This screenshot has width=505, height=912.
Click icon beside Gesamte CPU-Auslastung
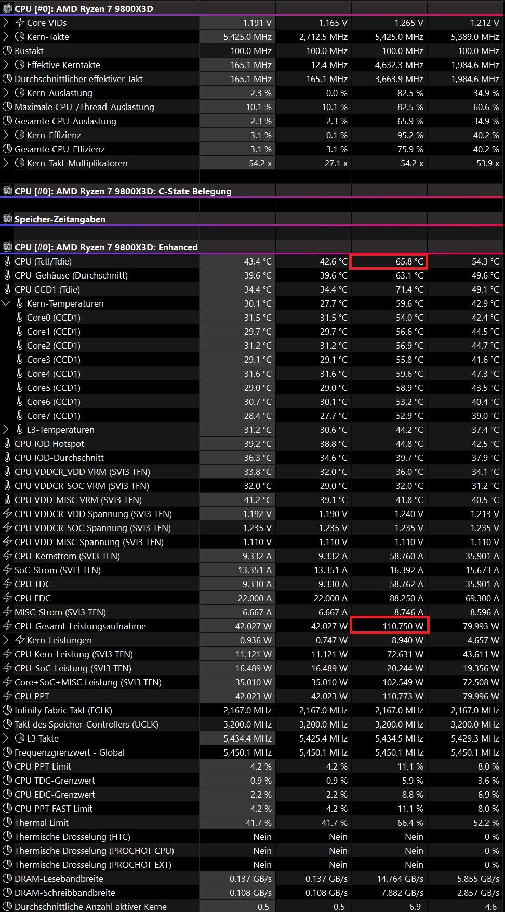click(x=7, y=121)
